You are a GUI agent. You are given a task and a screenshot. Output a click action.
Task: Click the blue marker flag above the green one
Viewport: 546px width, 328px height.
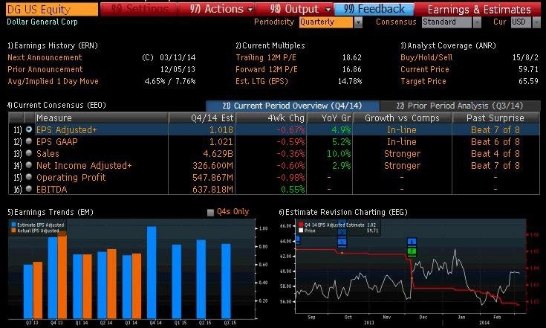tap(412, 242)
